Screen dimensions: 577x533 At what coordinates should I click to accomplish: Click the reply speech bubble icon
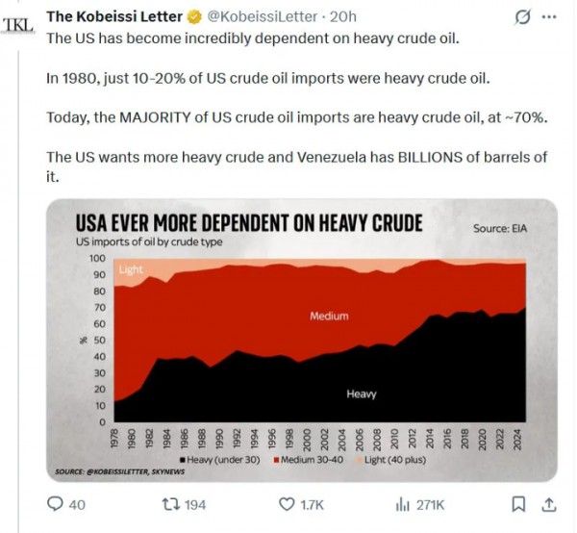[x=55, y=504]
